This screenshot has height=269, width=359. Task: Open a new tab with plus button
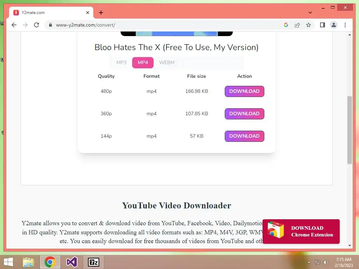point(101,13)
